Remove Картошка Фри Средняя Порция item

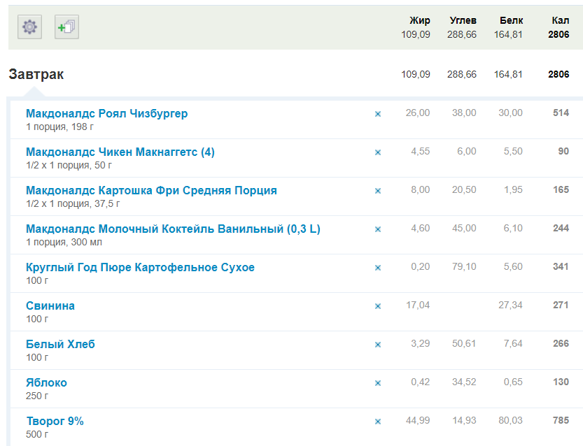[x=378, y=191]
